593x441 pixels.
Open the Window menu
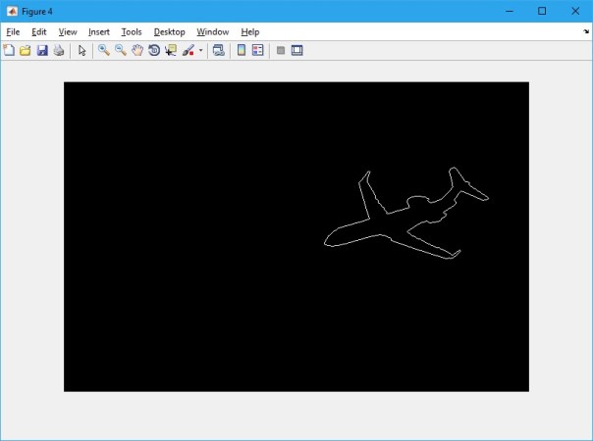212,32
